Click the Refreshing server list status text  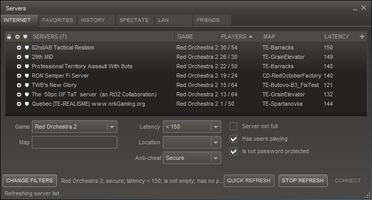tap(34, 193)
